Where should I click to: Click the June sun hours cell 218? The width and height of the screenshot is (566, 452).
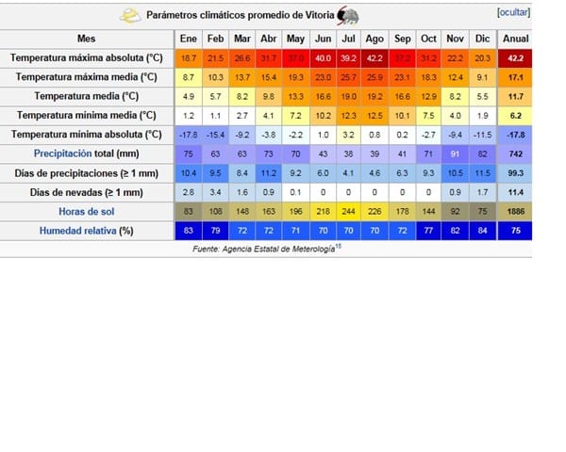[x=323, y=212]
